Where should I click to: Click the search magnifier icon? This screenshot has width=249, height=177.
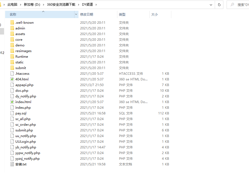(232, 5)
